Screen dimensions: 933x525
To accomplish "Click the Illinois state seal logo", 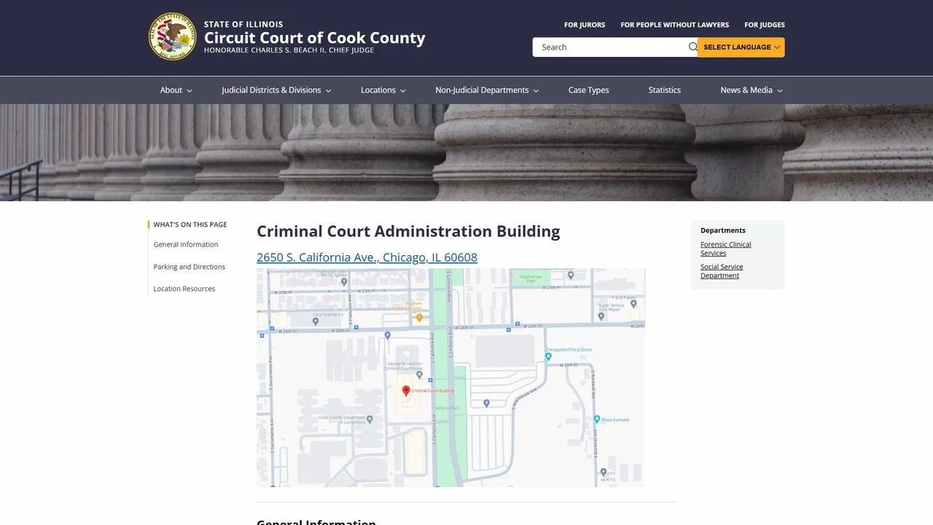I will (x=173, y=36).
